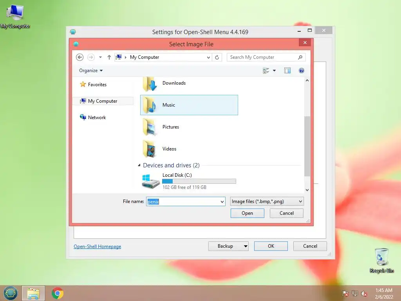Expand the File name dropdown arrow
401x301 pixels.
point(222,202)
